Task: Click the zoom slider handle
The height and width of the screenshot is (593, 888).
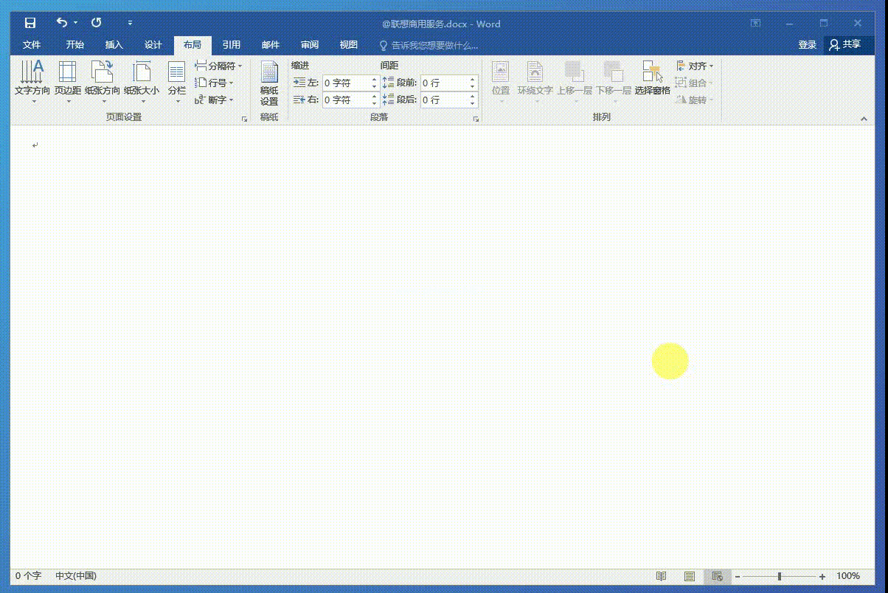Action: [x=780, y=576]
